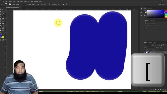Open the History panel icon
Screen dimensions: 167x94
coord(141,9)
